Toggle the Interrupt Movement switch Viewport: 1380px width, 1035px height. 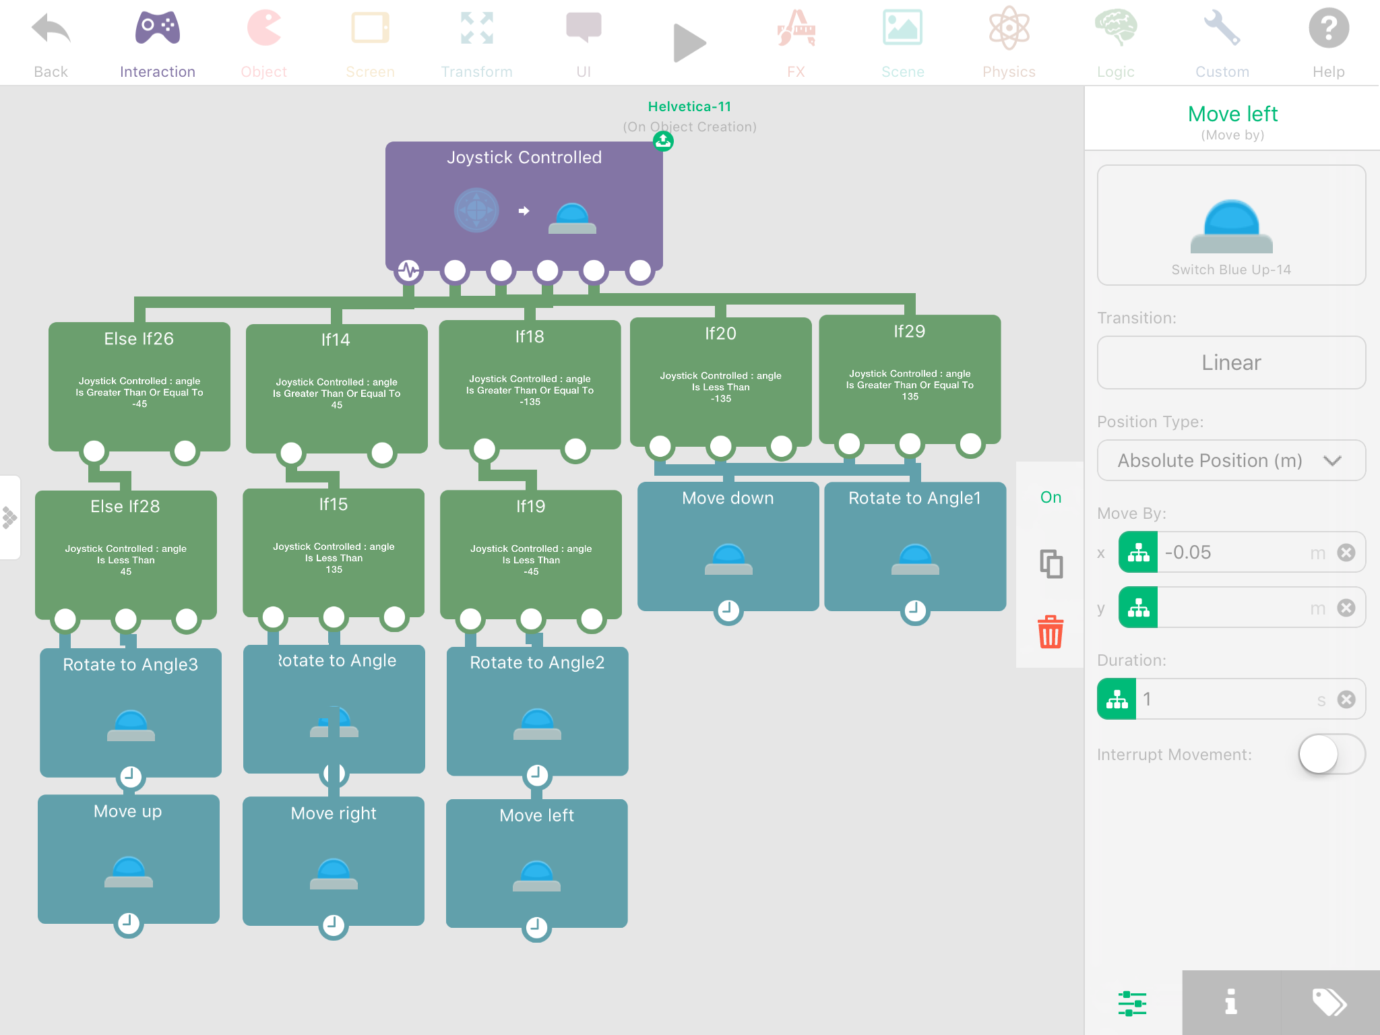tap(1331, 754)
